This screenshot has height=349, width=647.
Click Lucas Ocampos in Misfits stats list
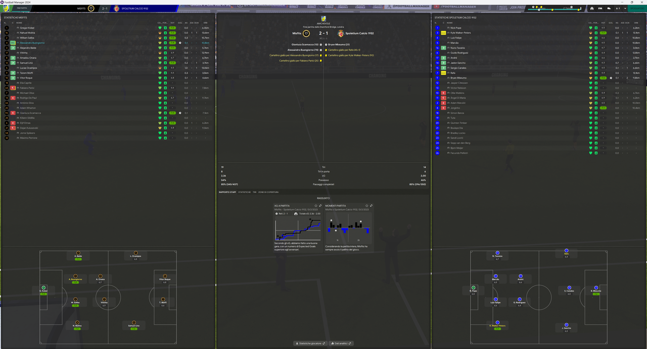tap(29, 68)
